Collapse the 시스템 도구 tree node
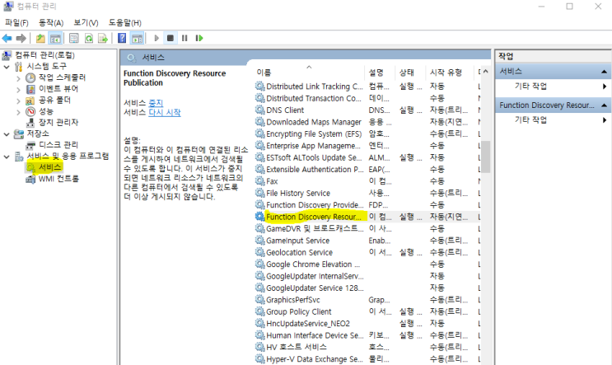The width and height of the screenshot is (612, 365). pyautogui.click(x=7, y=67)
